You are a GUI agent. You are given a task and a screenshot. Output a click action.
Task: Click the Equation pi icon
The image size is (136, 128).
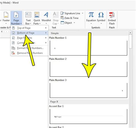tap(91, 15)
